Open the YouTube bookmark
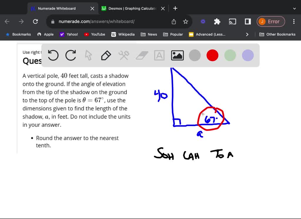 point(94,34)
